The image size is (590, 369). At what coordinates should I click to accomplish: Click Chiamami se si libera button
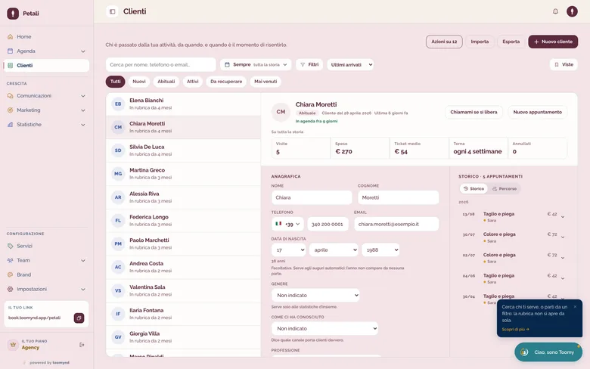pyautogui.click(x=474, y=112)
